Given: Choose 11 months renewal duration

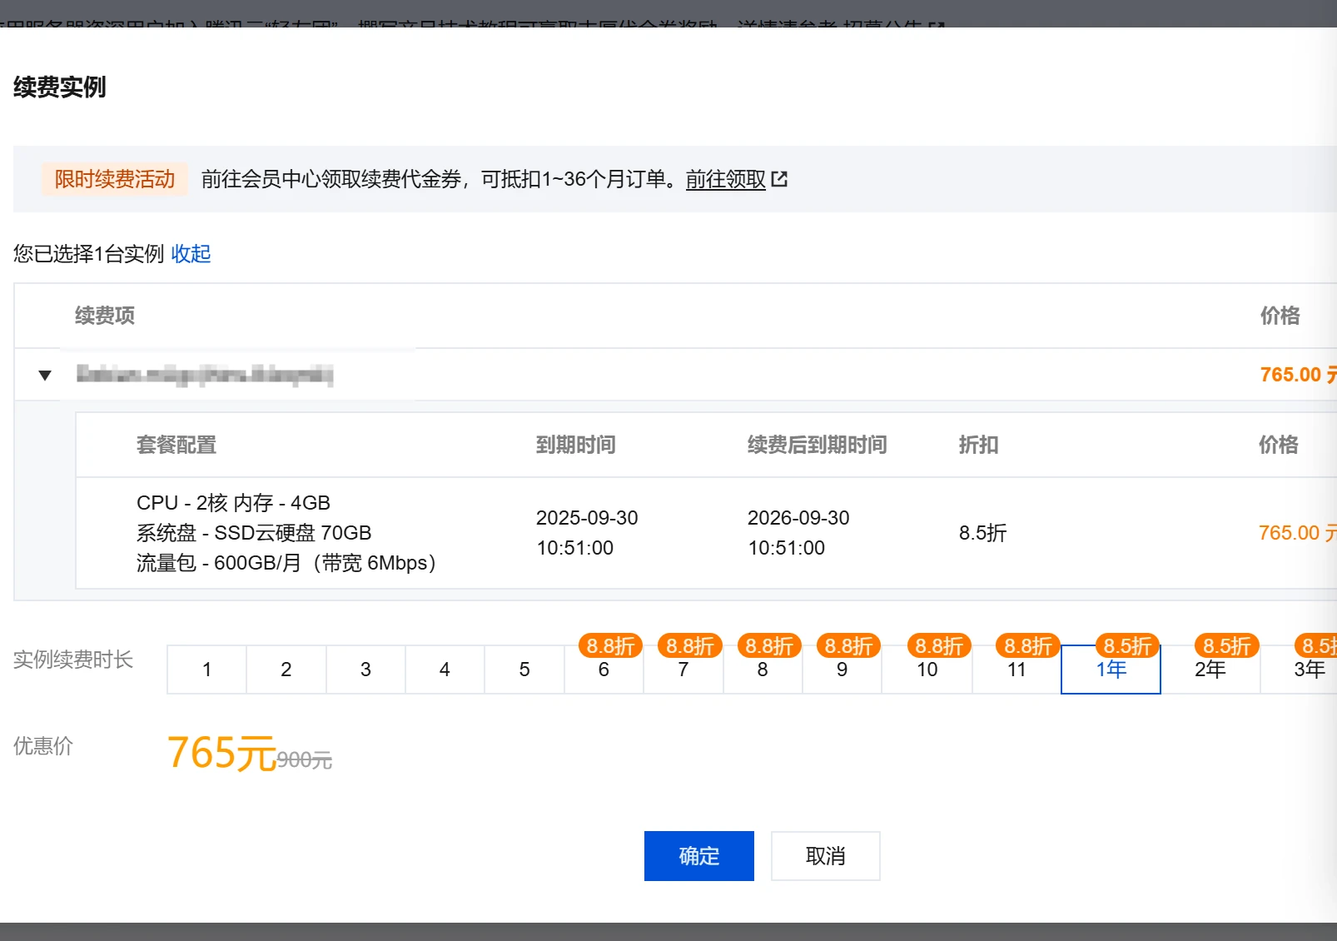Looking at the screenshot, I should click(1016, 670).
